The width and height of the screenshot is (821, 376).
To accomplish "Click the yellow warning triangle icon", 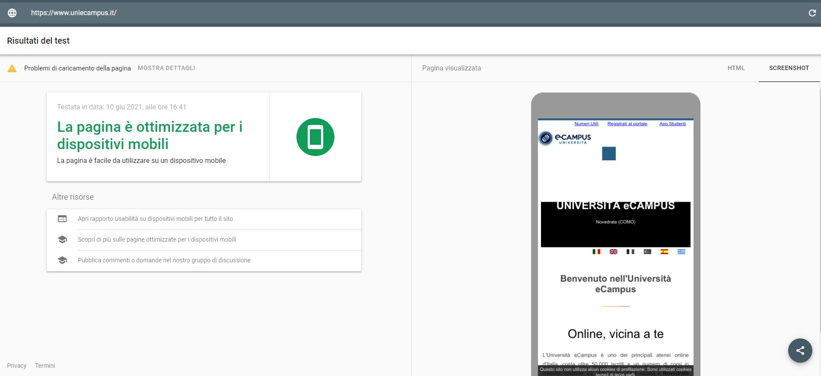I will coord(12,68).
